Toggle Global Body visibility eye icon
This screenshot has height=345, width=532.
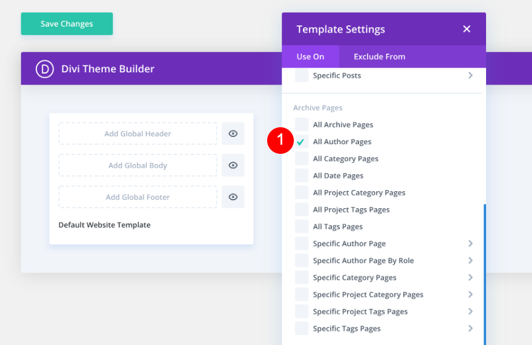click(x=233, y=165)
